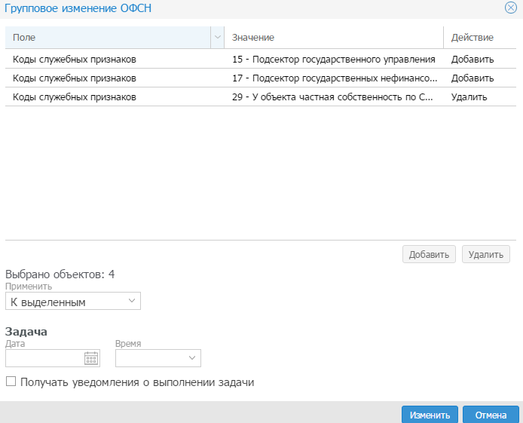This screenshot has width=523, height=423.
Task: Select row with value 15 - Подсектор государственного управления
Action: tap(261, 59)
